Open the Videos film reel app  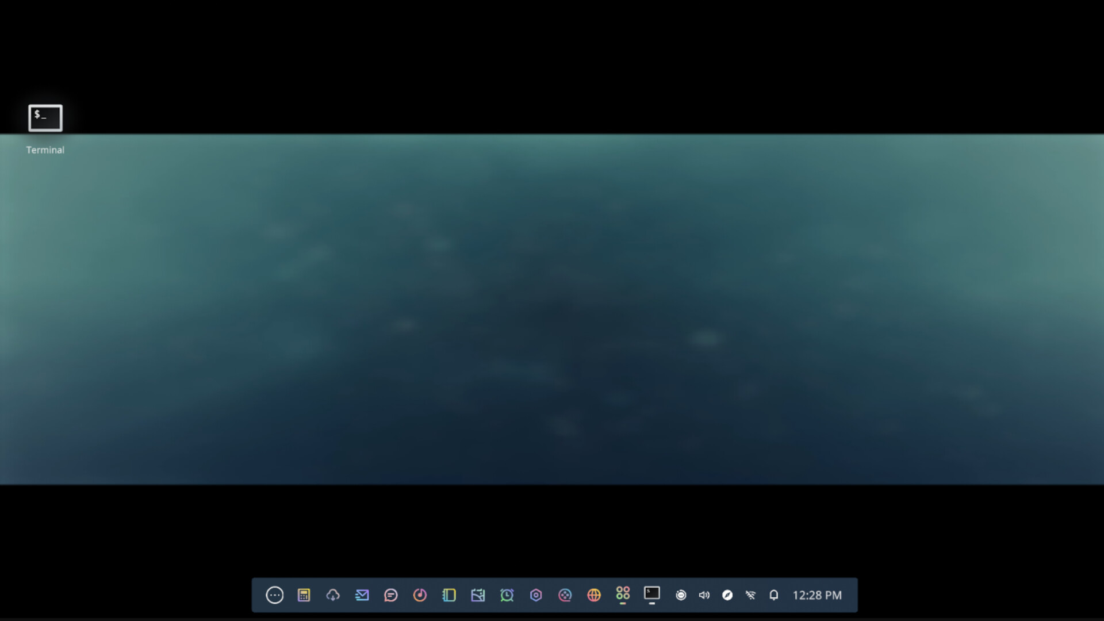pyautogui.click(x=566, y=595)
